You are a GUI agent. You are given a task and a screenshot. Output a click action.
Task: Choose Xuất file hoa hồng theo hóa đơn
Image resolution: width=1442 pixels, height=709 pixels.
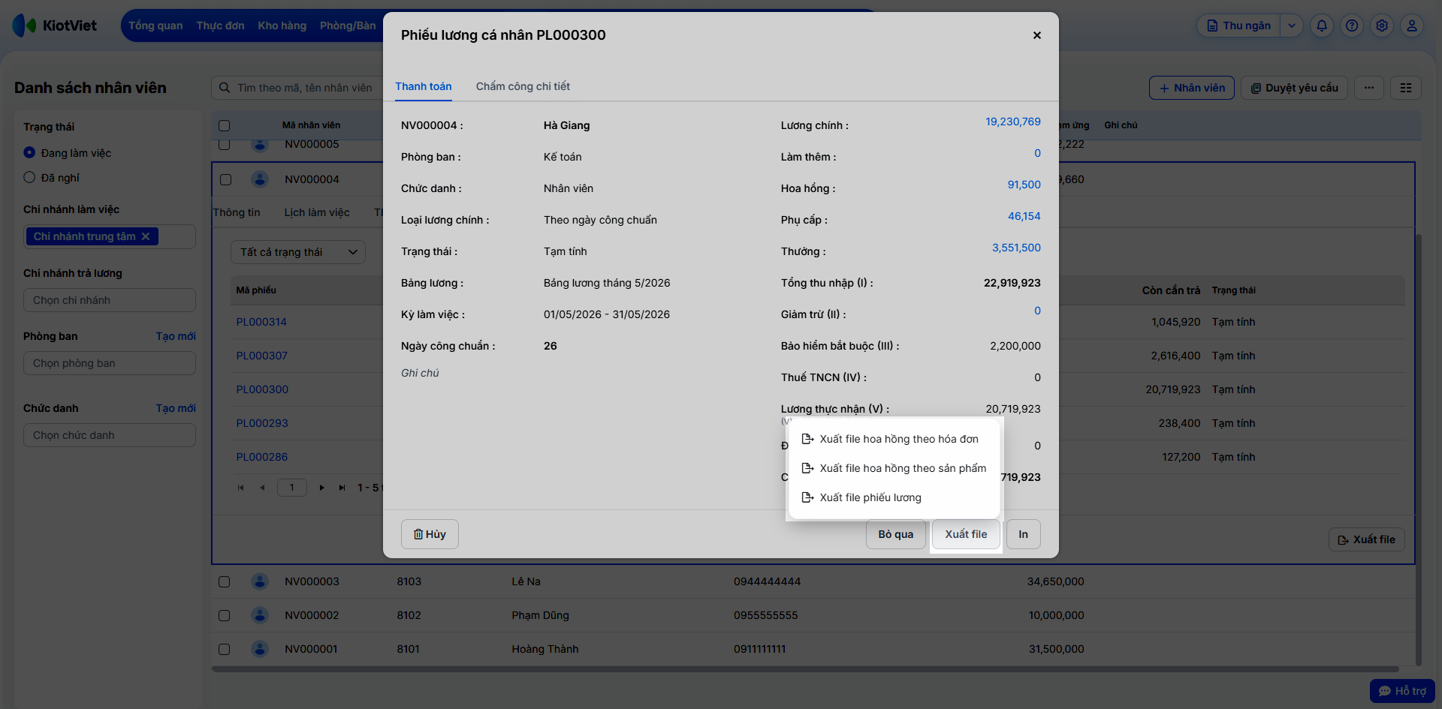(x=893, y=439)
